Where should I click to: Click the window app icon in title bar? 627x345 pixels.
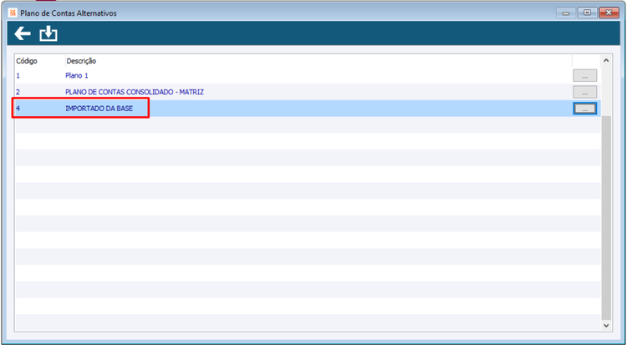tap(13, 13)
